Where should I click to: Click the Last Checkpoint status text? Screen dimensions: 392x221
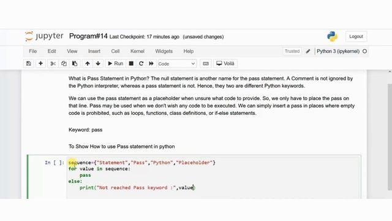coord(145,37)
